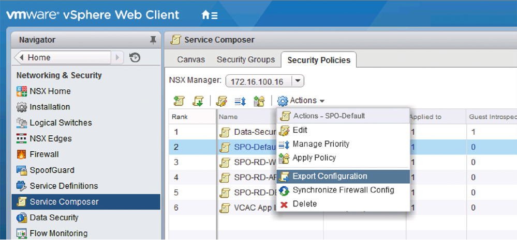Click the manage priority toolbar icon
This screenshot has height=240, width=517.
coord(240,101)
